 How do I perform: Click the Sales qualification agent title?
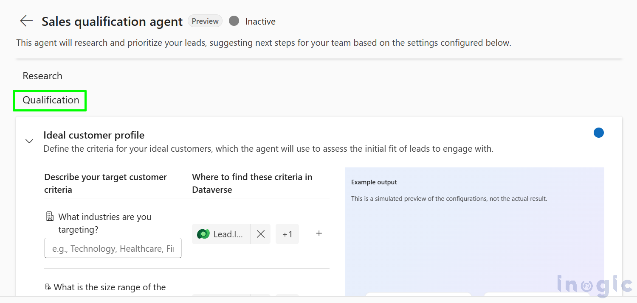112,22
